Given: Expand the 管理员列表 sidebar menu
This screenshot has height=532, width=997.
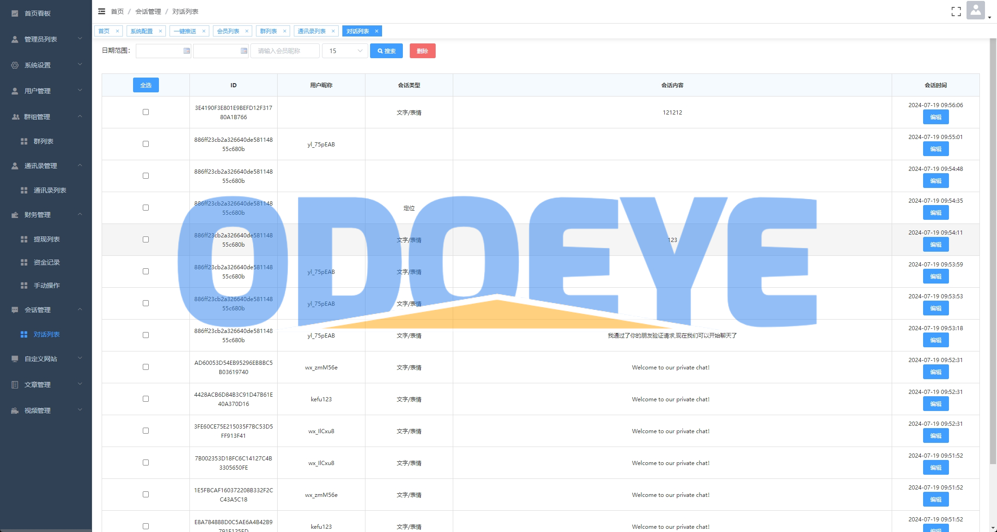Looking at the screenshot, I should 80,39.
